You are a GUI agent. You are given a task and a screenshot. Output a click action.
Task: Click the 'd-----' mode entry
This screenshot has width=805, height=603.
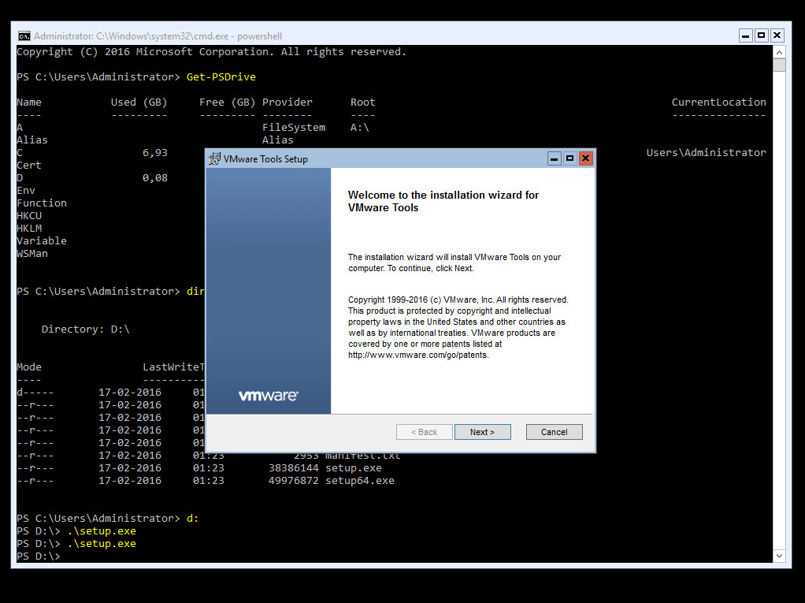[x=35, y=393]
